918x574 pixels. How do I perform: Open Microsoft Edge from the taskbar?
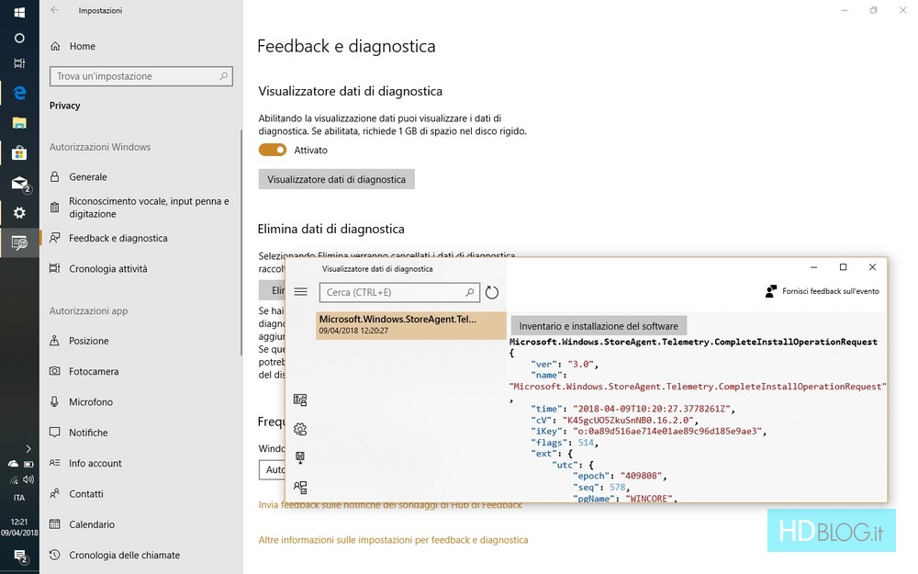(x=19, y=93)
